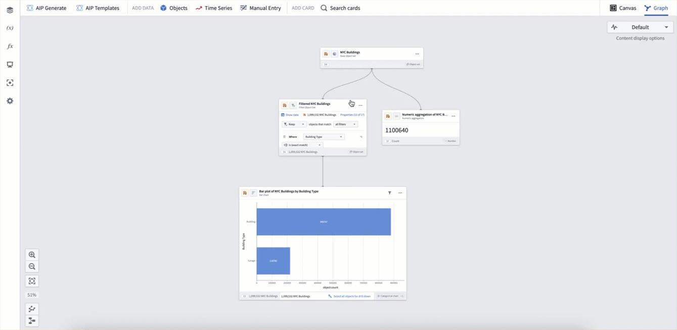Click the fit-to-screen icon above the zoom percentage
The image size is (677, 330).
click(32, 281)
